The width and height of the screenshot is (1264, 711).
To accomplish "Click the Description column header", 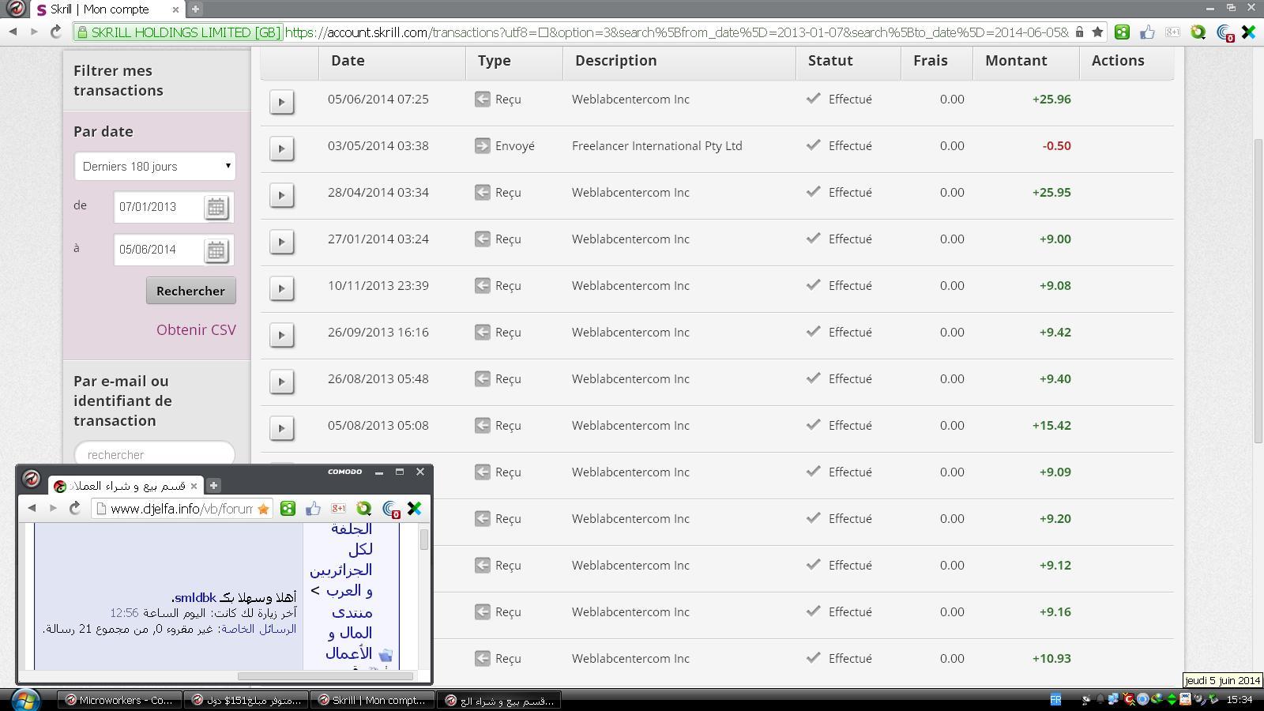I will (x=616, y=61).
